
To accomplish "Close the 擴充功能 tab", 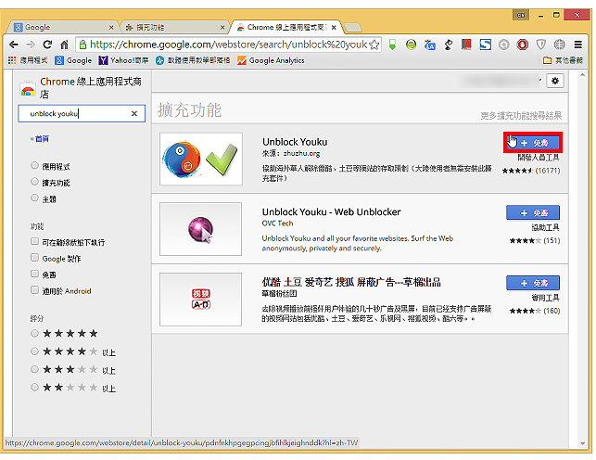I will [x=222, y=28].
